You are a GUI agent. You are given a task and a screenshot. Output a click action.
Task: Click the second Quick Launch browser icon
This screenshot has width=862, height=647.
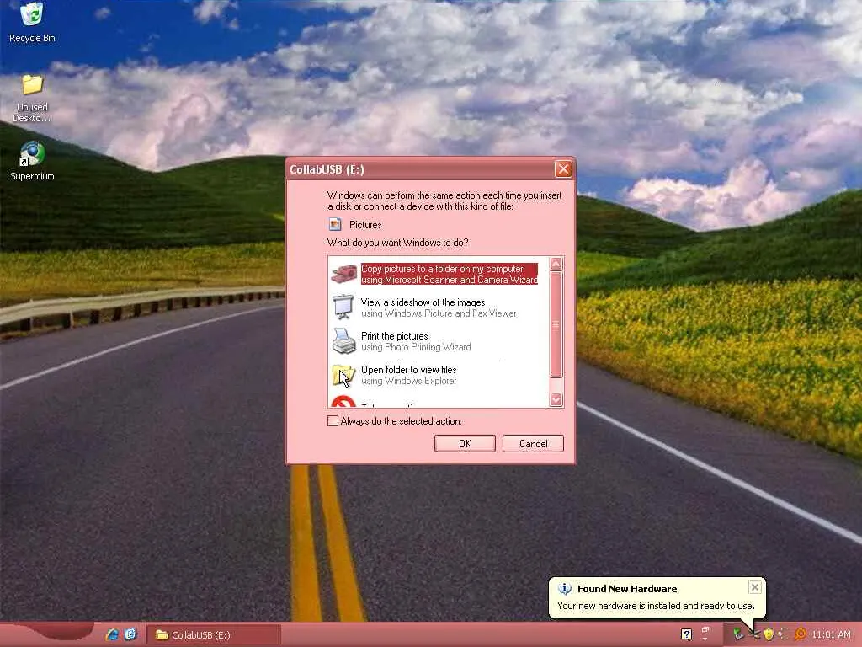130,634
